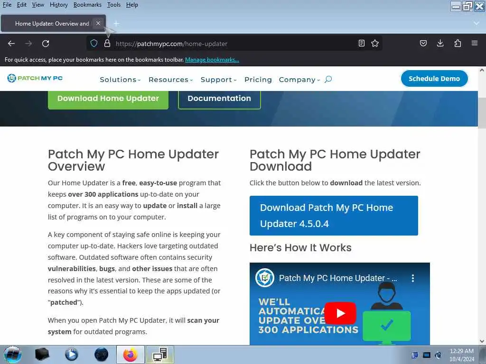
Task: Open the File menu
Action: point(7,5)
